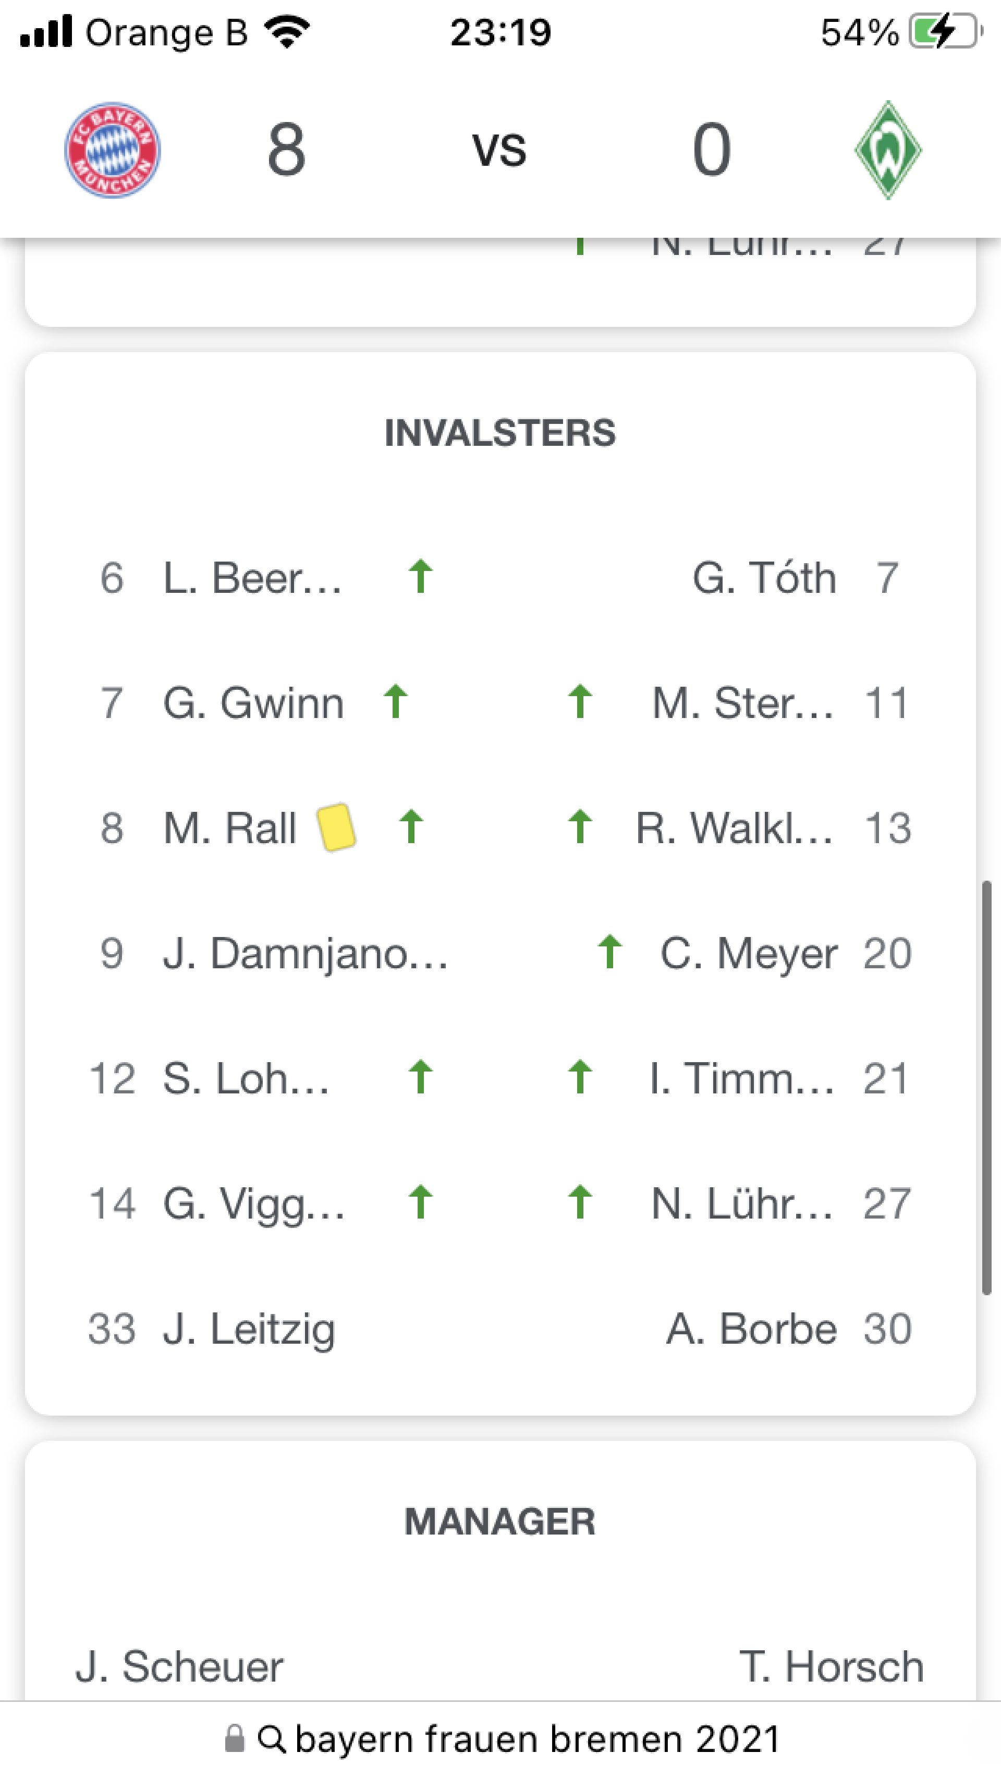Tap substitution arrow beside G. Gwinn
Screen dimensions: 1001x1777
396,701
